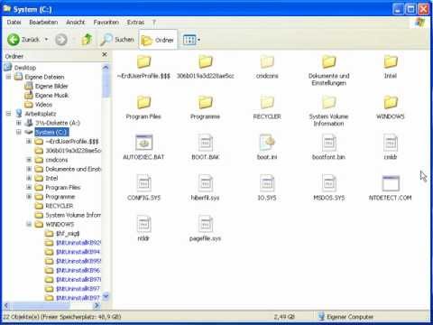Viewport: 433px width, 325px height.
Task: Select the AUTOEXEC.BAT file icon
Action: (x=143, y=143)
